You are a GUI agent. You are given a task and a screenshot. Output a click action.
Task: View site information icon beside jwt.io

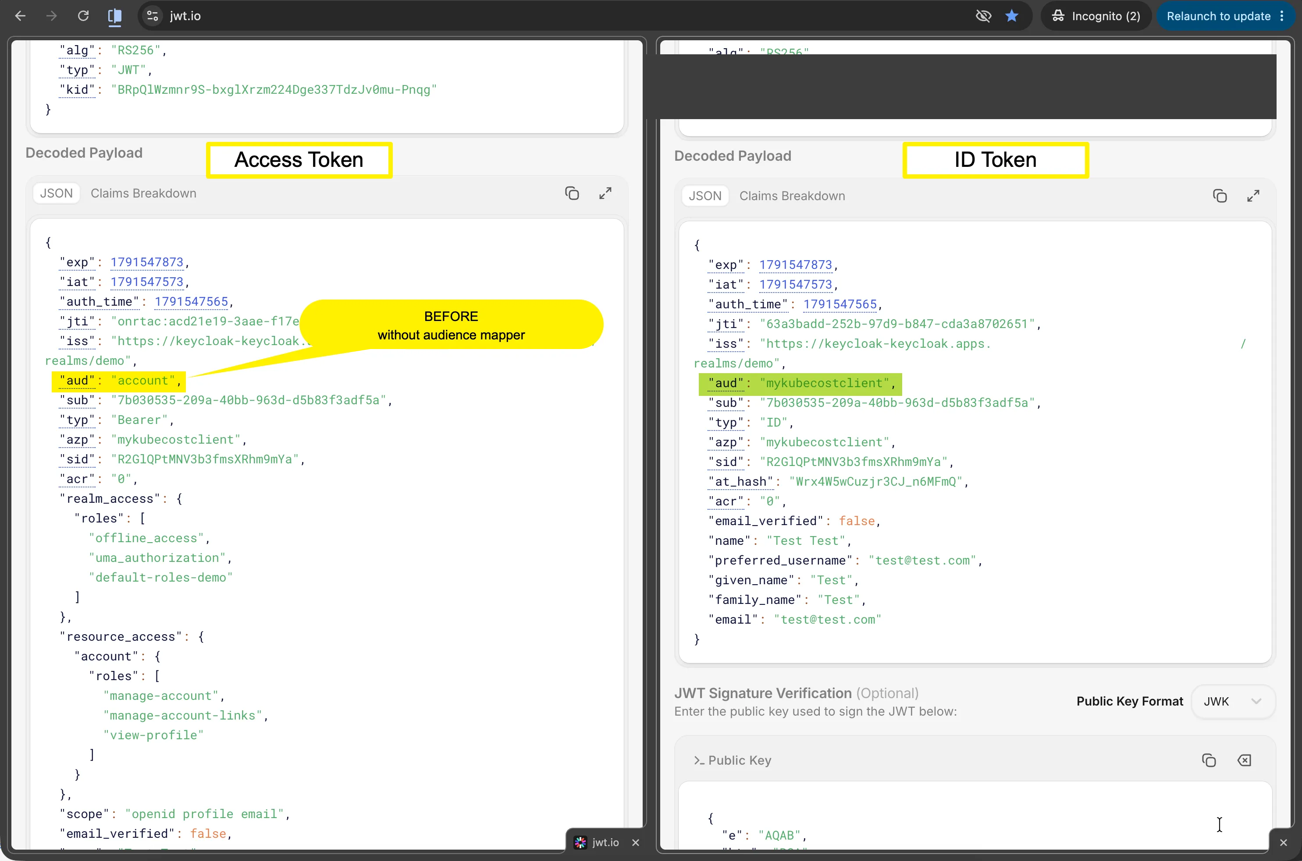point(153,16)
